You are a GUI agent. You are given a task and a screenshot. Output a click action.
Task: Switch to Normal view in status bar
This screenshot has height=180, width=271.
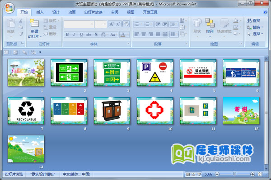click(x=188, y=174)
